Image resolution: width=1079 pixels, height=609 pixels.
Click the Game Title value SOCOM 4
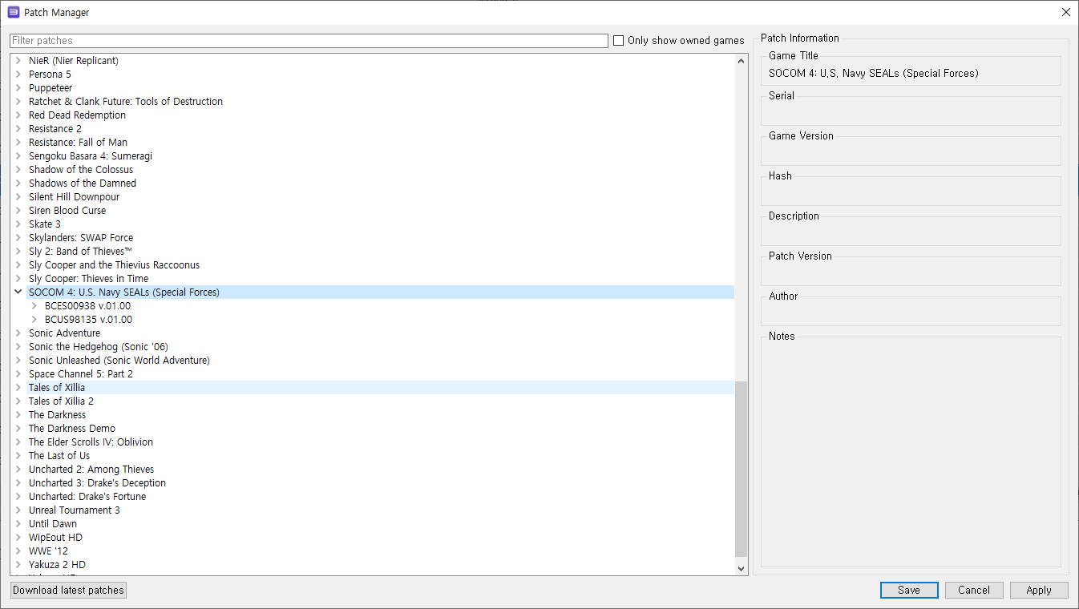coord(874,73)
